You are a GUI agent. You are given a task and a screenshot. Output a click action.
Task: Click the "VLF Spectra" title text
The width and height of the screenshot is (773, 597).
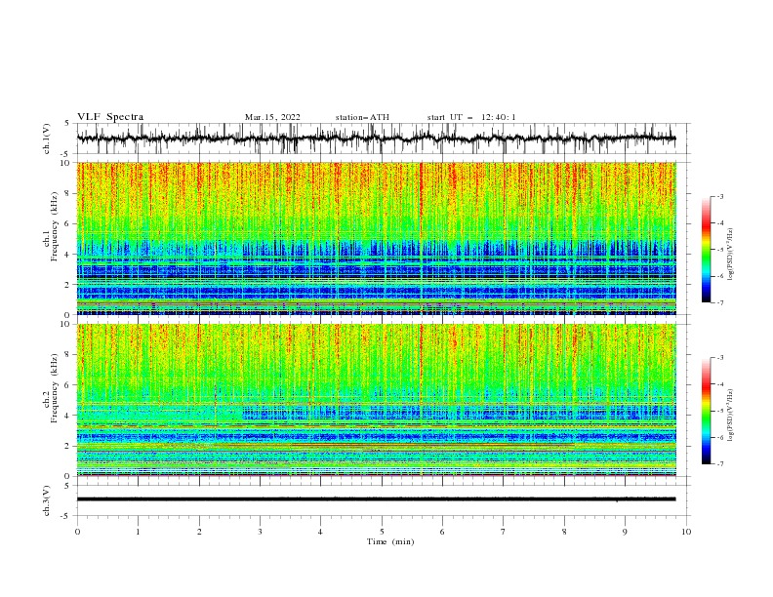click(110, 117)
